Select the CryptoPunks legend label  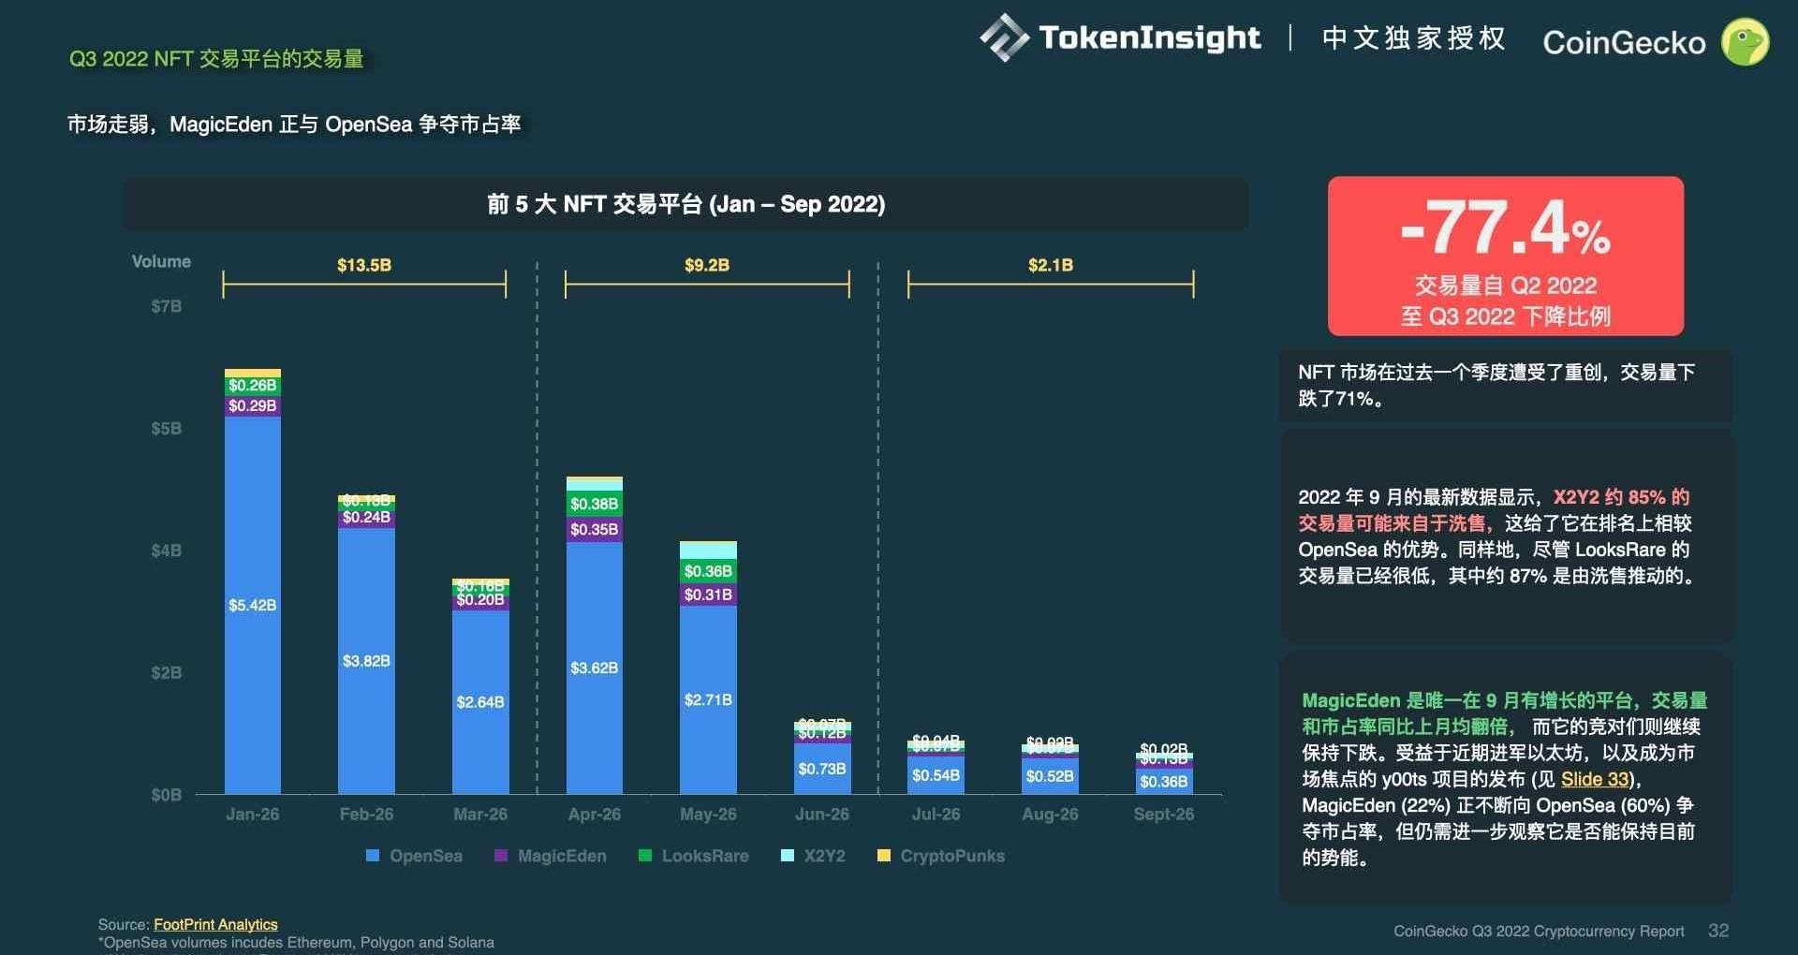pyautogui.click(x=952, y=856)
